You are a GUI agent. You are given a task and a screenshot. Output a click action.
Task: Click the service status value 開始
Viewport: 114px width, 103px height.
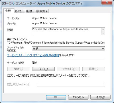click(34, 63)
